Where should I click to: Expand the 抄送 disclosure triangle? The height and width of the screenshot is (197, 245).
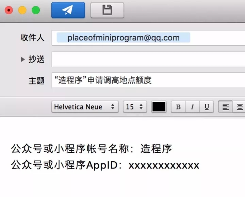23,59
